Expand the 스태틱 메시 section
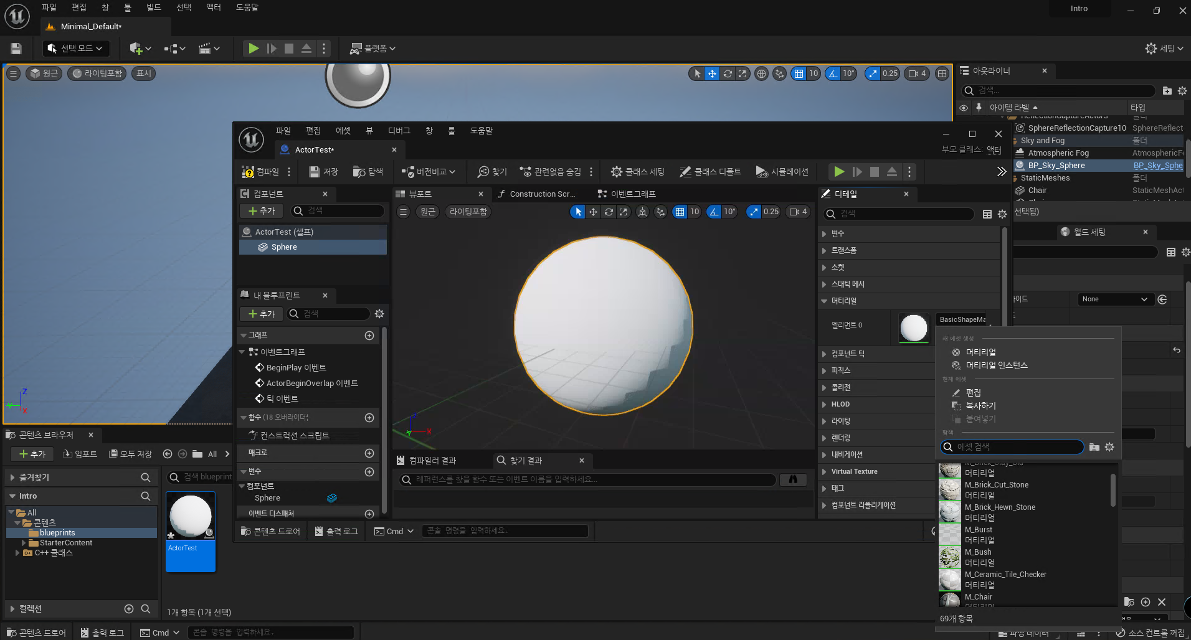The image size is (1191, 640). pos(825,285)
